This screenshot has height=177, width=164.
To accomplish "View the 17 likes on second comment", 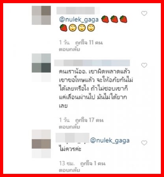I will click(x=89, y=120).
